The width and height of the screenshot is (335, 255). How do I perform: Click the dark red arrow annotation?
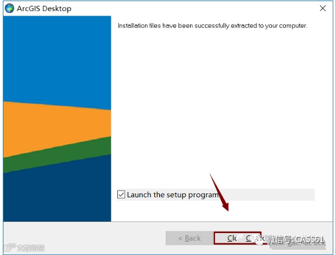coord(219,193)
